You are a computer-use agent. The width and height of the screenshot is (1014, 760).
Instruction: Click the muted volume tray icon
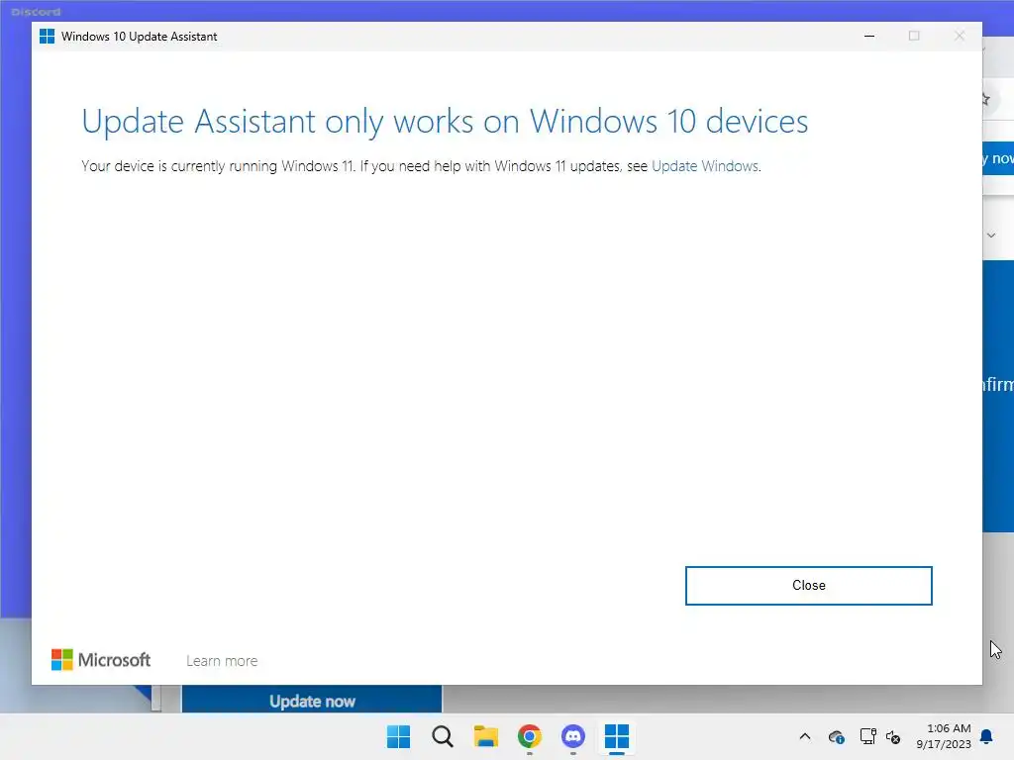tap(894, 736)
